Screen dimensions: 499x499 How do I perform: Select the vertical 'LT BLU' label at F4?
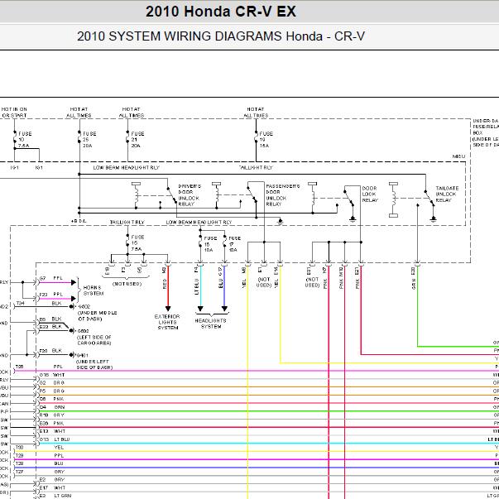tap(196, 286)
